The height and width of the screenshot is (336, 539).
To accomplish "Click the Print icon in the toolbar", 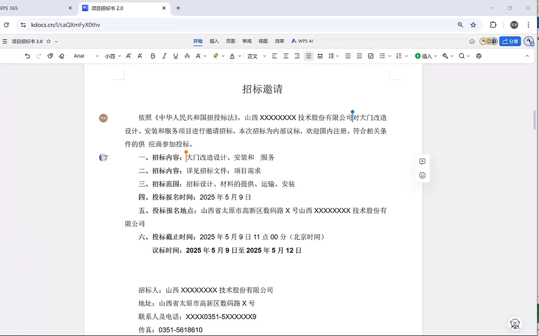I will pyautogui.click(x=478, y=56).
